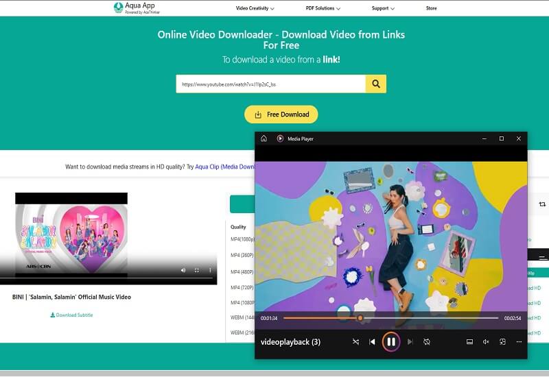
Task: Maximize the Media Player window
Action: click(502, 138)
